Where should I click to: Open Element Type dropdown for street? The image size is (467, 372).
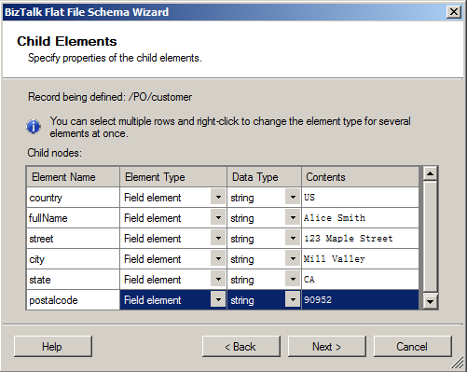coord(218,238)
